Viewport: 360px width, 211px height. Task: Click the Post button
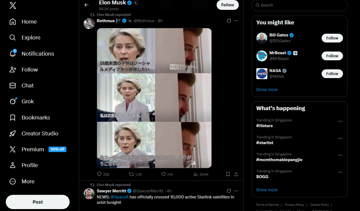(x=38, y=202)
